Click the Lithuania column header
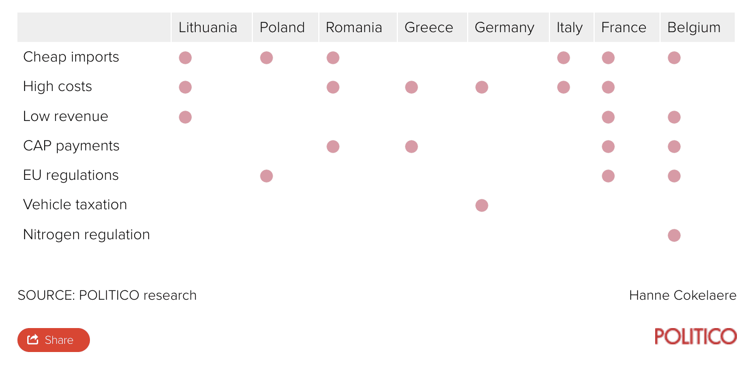The height and width of the screenshot is (376, 750). click(208, 28)
